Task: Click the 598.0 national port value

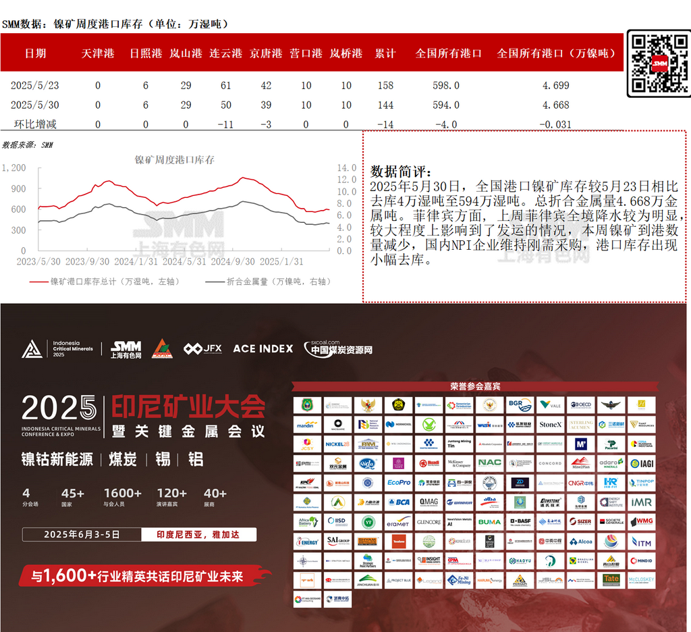Action: point(446,86)
